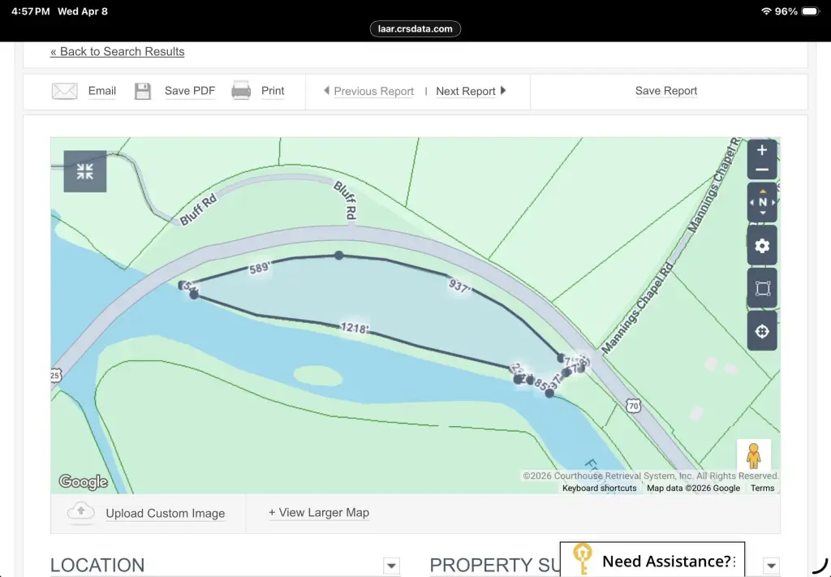Tap the laar.crsdata.com address bar
Screen dimensions: 831x577
coord(415,28)
